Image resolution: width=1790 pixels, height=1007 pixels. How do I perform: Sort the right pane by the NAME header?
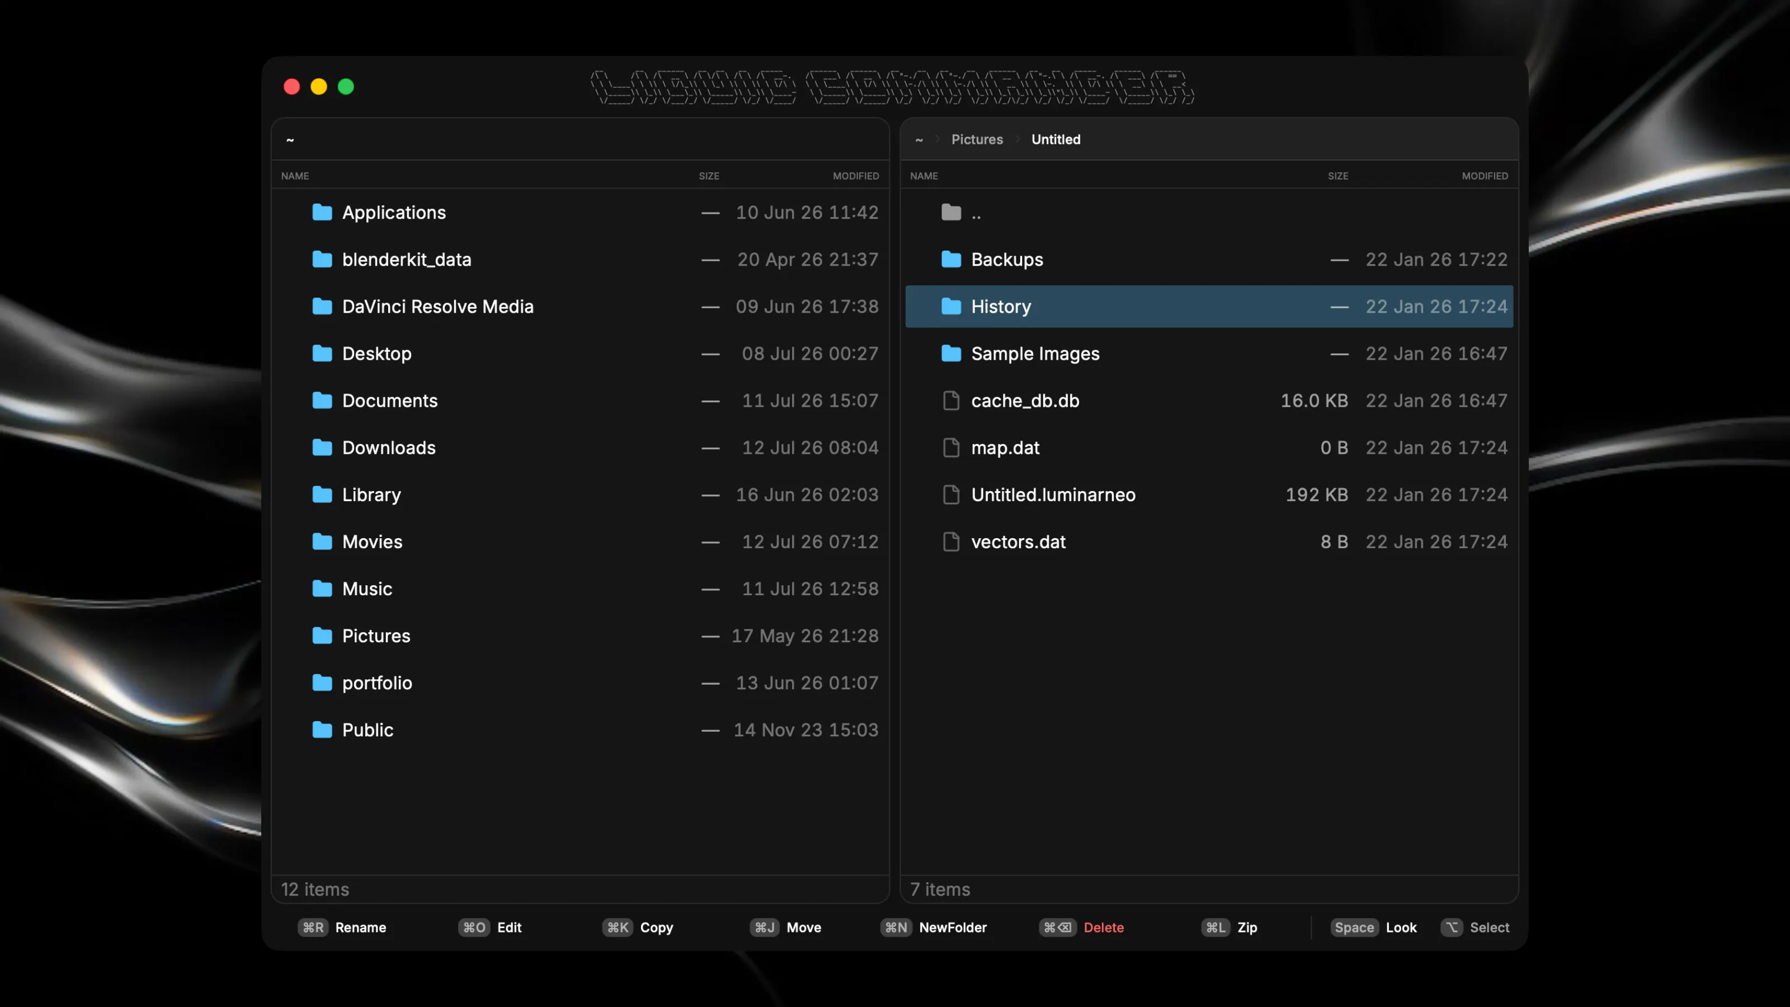point(924,176)
